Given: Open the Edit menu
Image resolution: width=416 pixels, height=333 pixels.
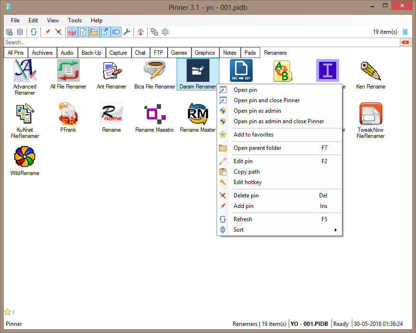Looking at the screenshot, I should coord(33,20).
